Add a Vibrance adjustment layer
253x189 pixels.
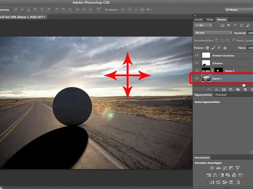pyautogui.click(x=238, y=168)
